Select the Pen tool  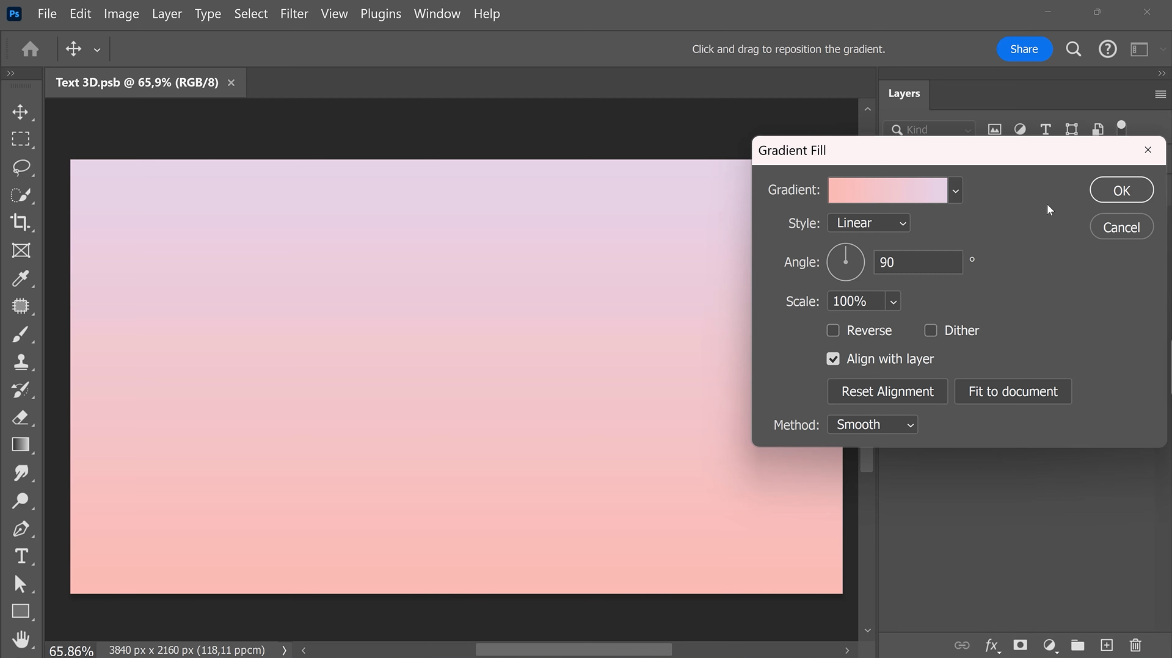[x=21, y=529]
